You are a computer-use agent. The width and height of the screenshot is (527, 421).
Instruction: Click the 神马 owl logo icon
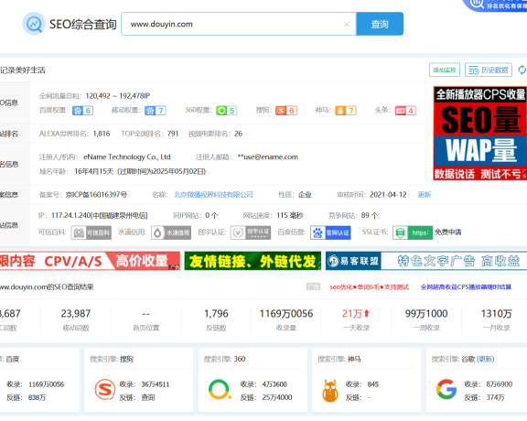click(330, 391)
